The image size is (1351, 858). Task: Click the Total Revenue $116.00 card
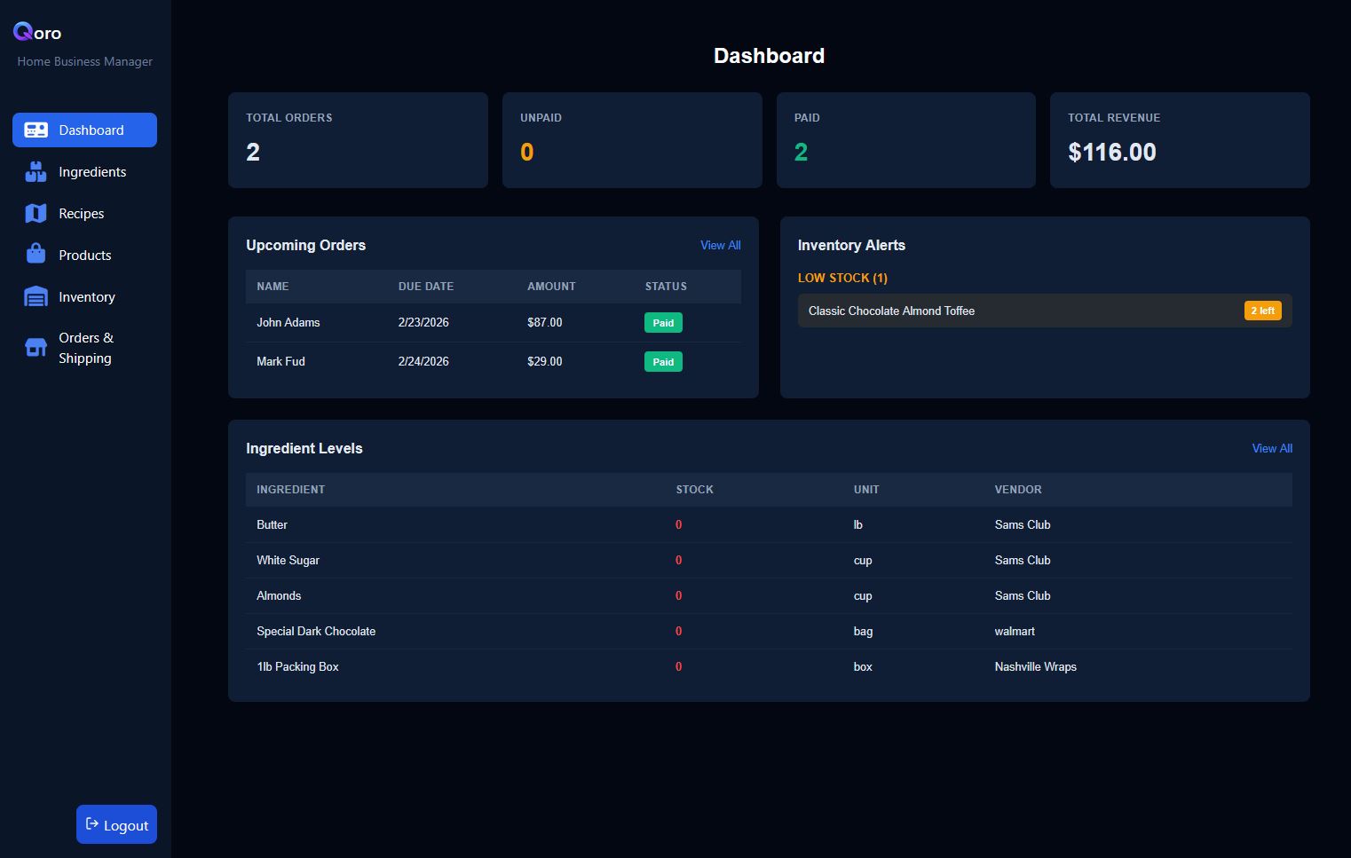click(1179, 140)
